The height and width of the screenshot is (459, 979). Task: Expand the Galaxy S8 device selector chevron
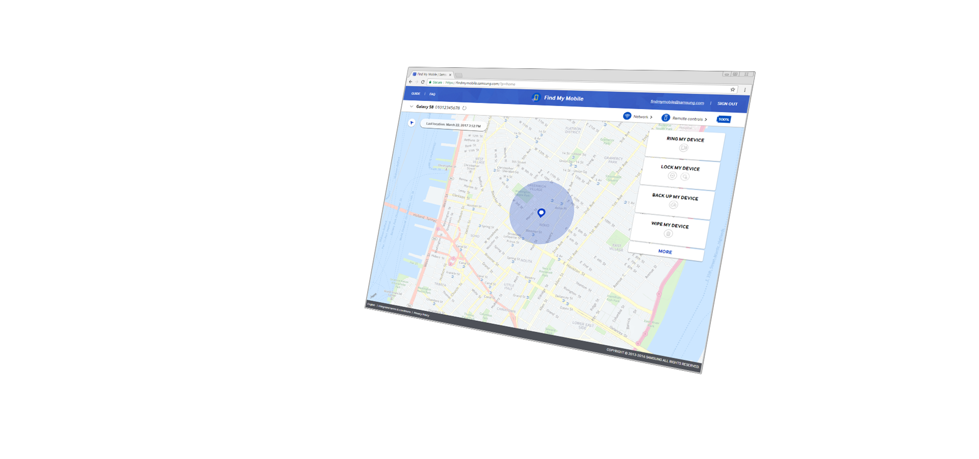point(411,107)
